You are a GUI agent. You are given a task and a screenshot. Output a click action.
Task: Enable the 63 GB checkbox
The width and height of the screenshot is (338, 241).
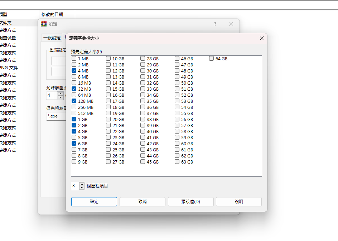click(177, 162)
